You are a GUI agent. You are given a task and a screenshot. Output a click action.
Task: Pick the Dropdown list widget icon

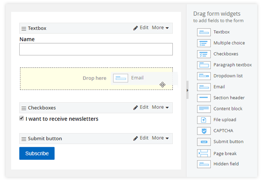pyautogui.click(x=204, y=76)
